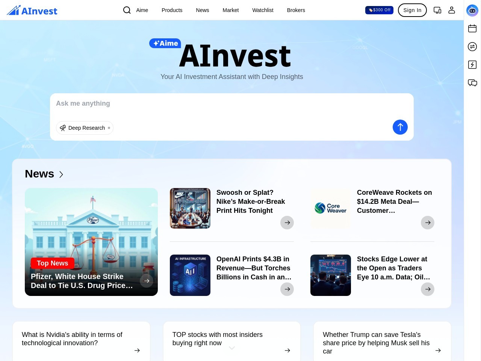The width and height of the screenshot is (481, 361).
Task: Open the Market menu item
Action: 231,10
